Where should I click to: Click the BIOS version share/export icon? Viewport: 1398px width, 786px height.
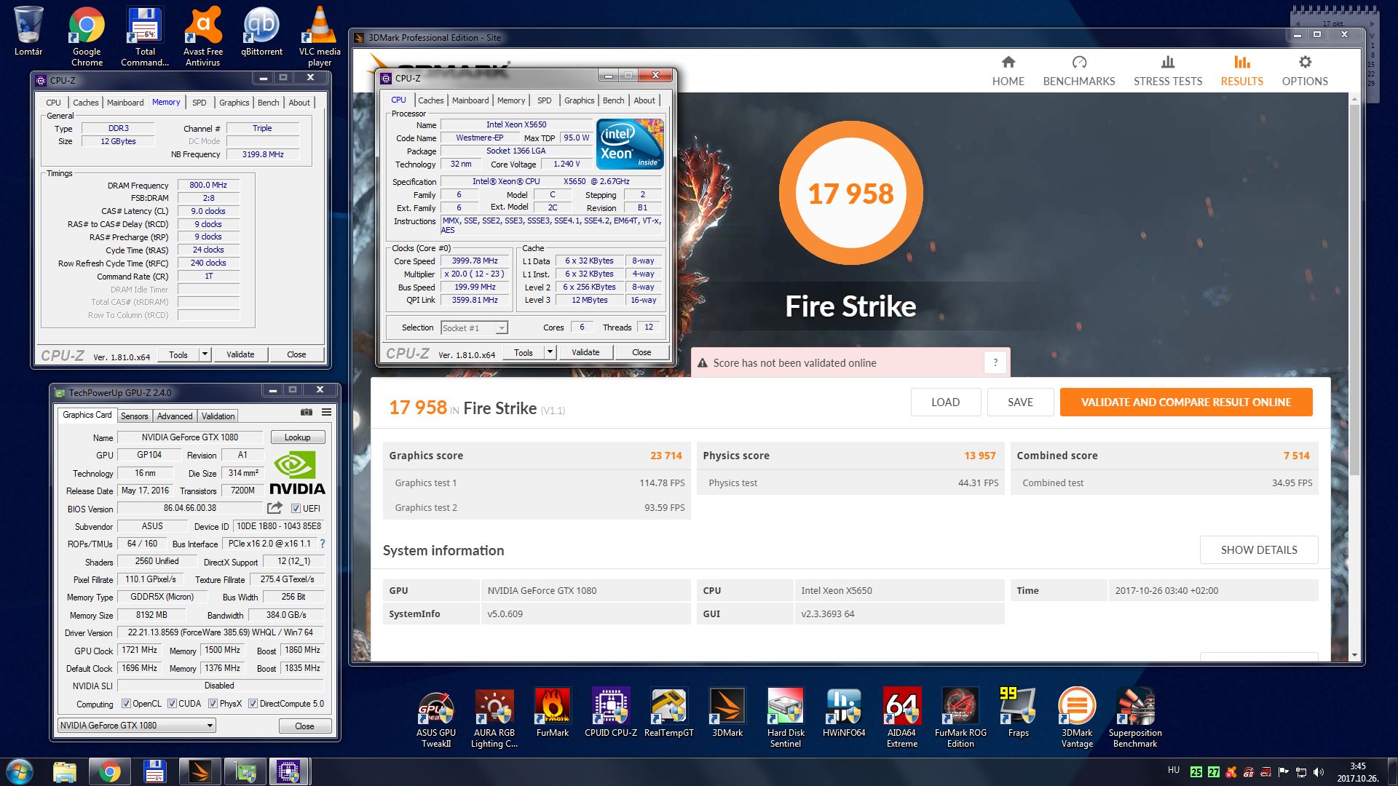point(275,508)
